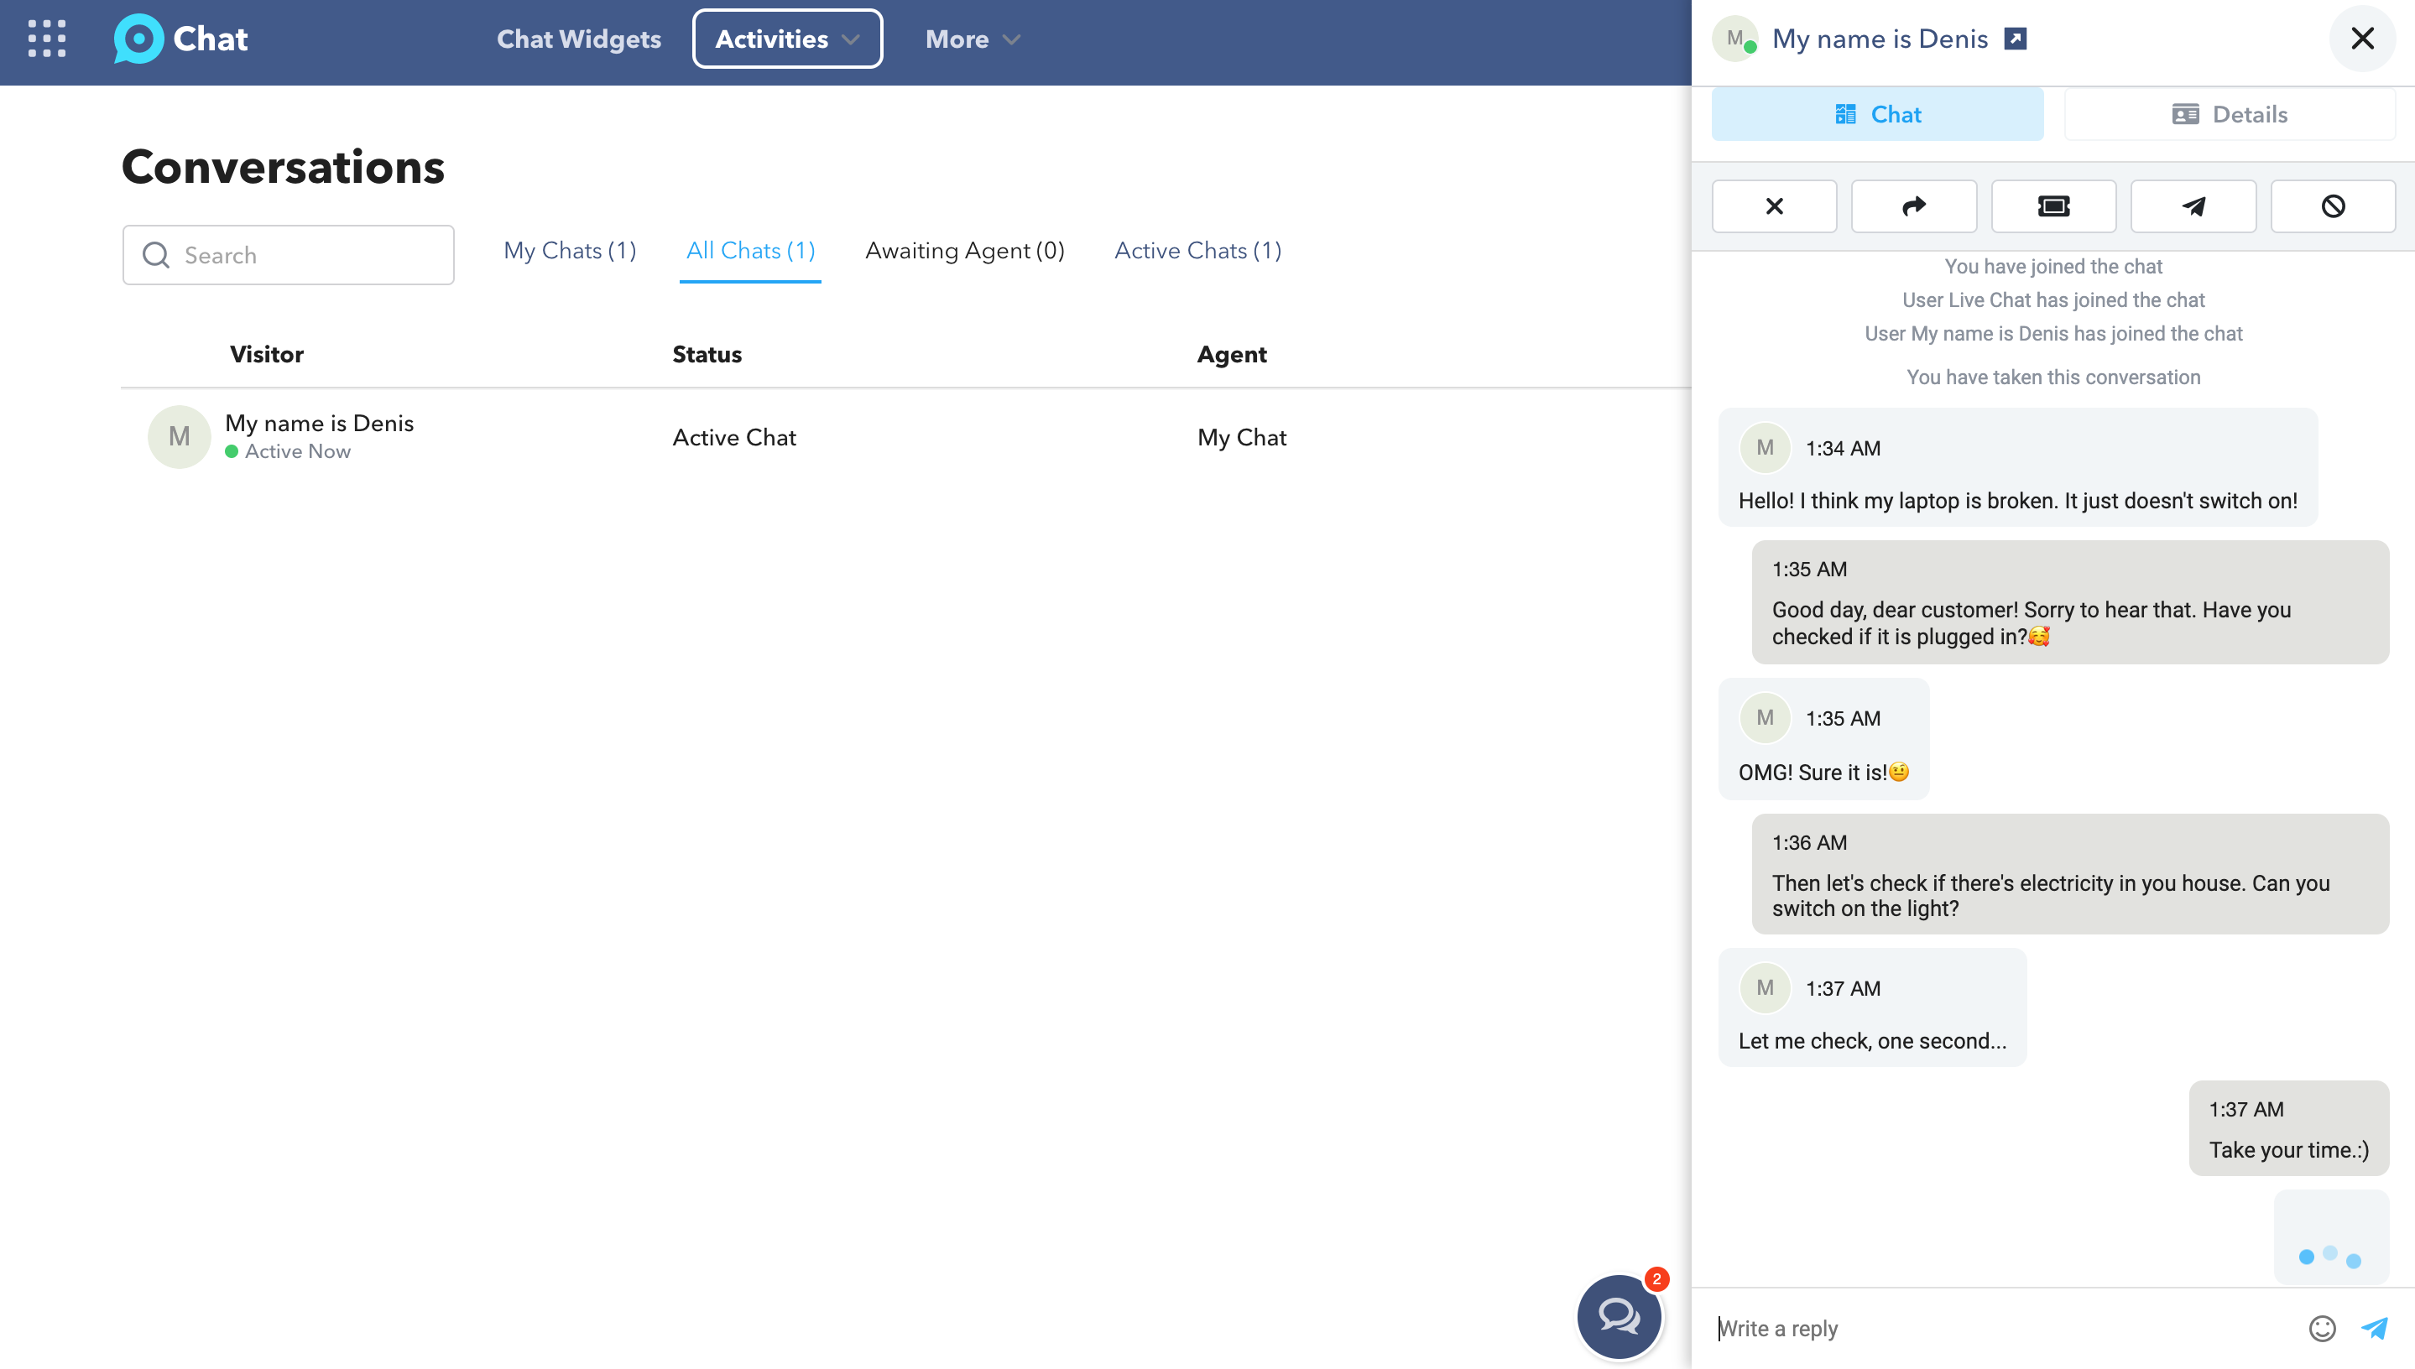The image size is (2415, 1369).
Task: Click the Visitor column header
Action: tap(266, 355)
